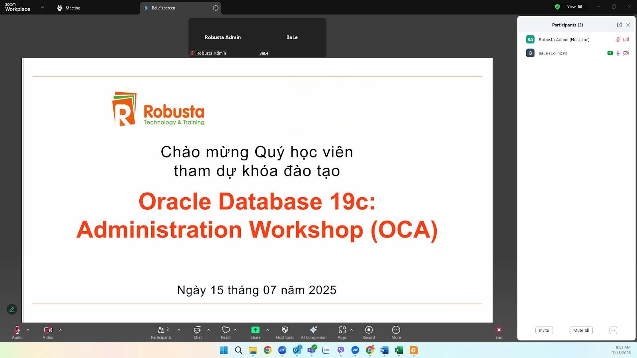The height and width of the screenshot is (358, 637).
Task: Expand the React options arrow
Action: (x=235, y=330)
